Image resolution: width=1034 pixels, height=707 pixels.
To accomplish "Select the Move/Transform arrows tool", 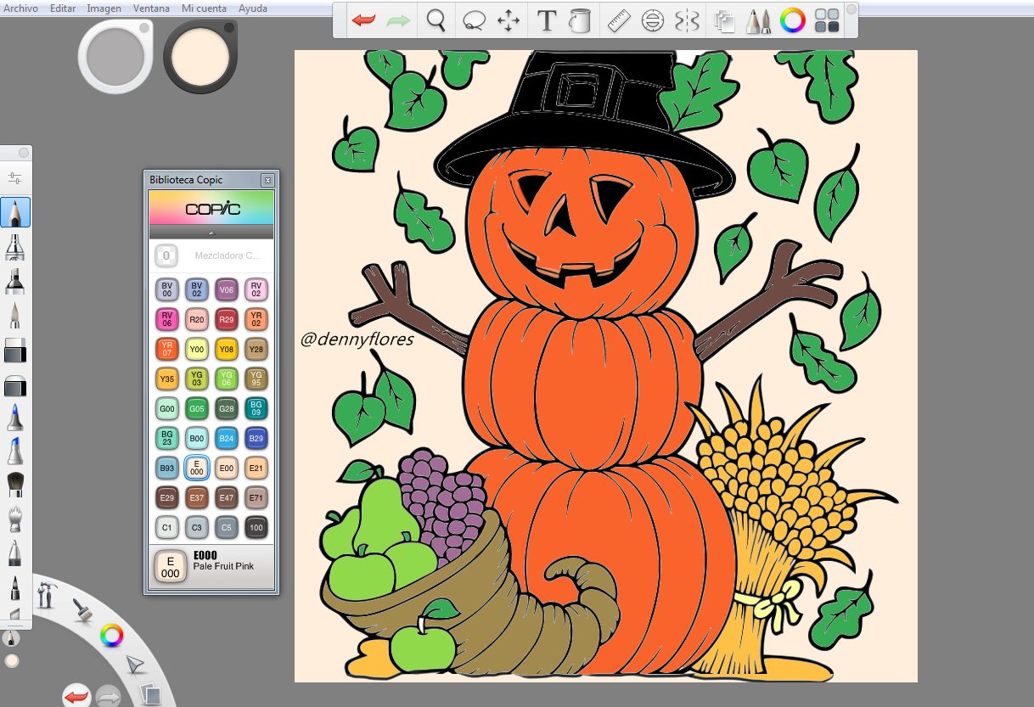I will pos(508,21).
